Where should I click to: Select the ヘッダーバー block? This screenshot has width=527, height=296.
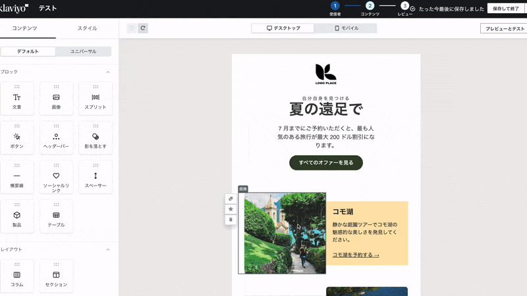[56, 138]
